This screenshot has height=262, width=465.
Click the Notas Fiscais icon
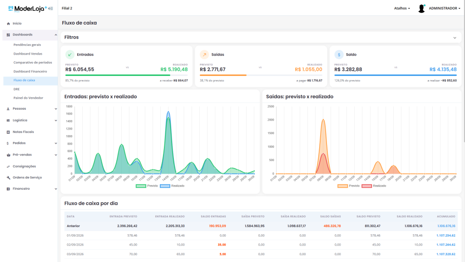8,132
